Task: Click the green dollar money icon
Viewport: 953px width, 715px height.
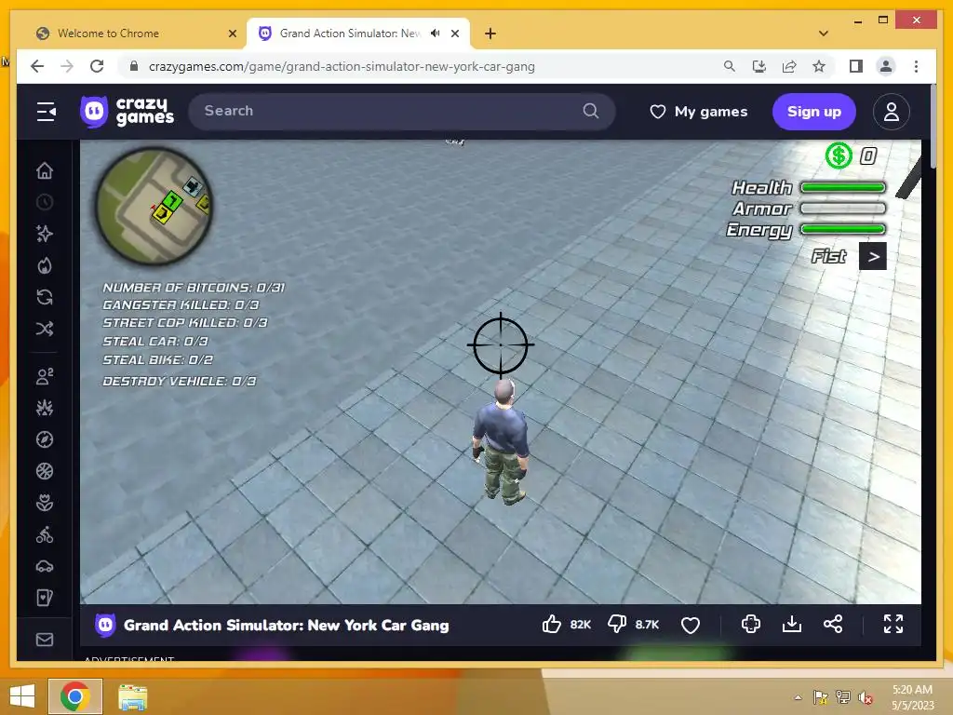Action: click(x=839, y=155)
